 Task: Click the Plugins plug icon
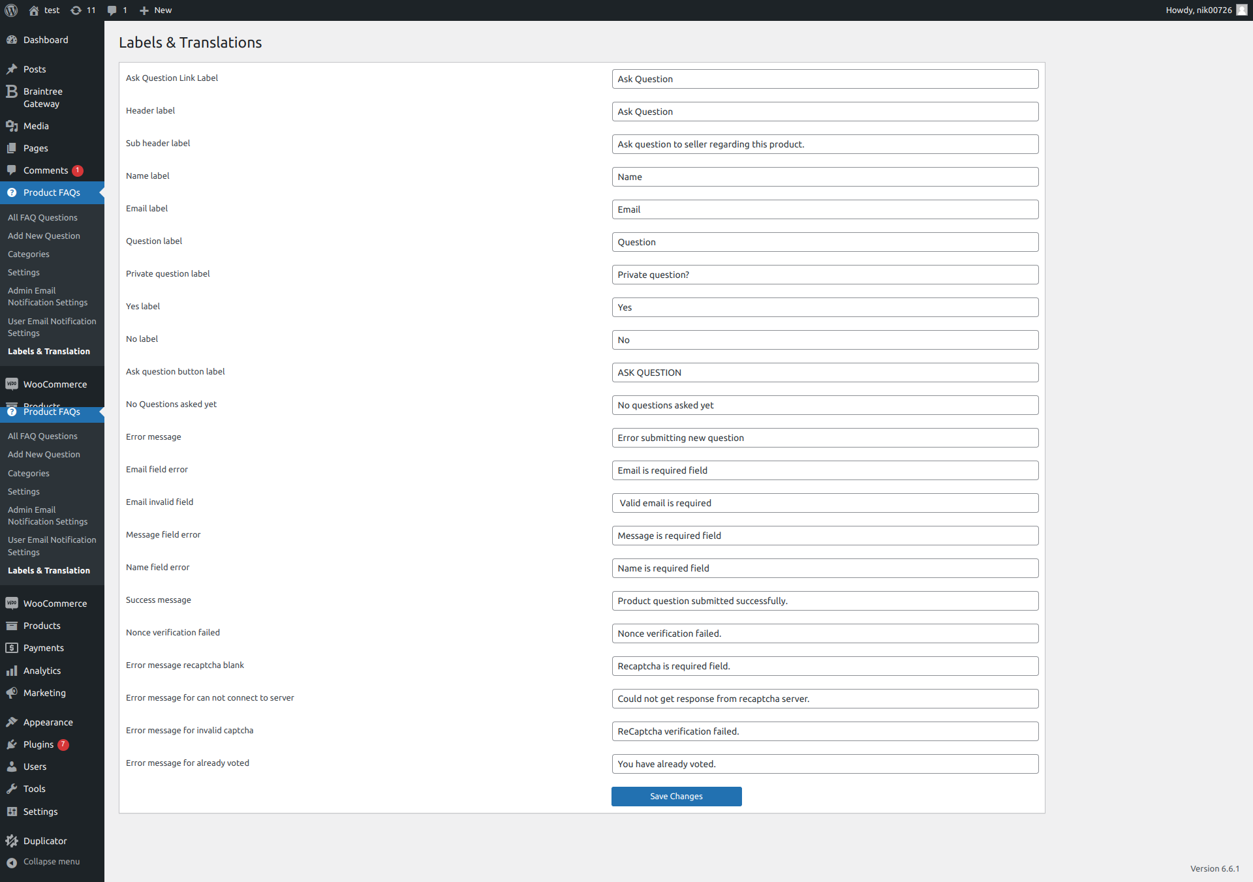pos(12,744)
